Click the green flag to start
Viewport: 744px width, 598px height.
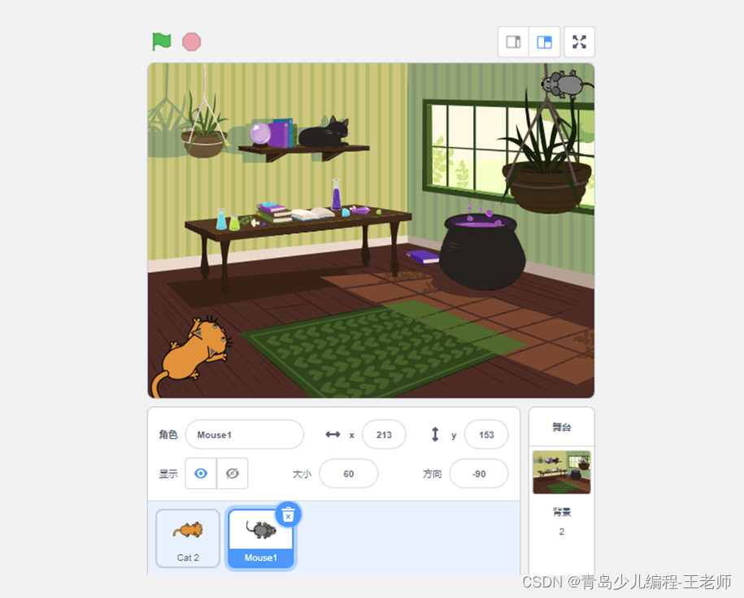[x=162, y=41]
